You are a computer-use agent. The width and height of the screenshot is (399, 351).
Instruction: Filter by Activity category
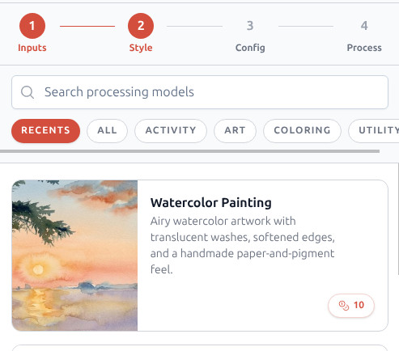[171, 131]
